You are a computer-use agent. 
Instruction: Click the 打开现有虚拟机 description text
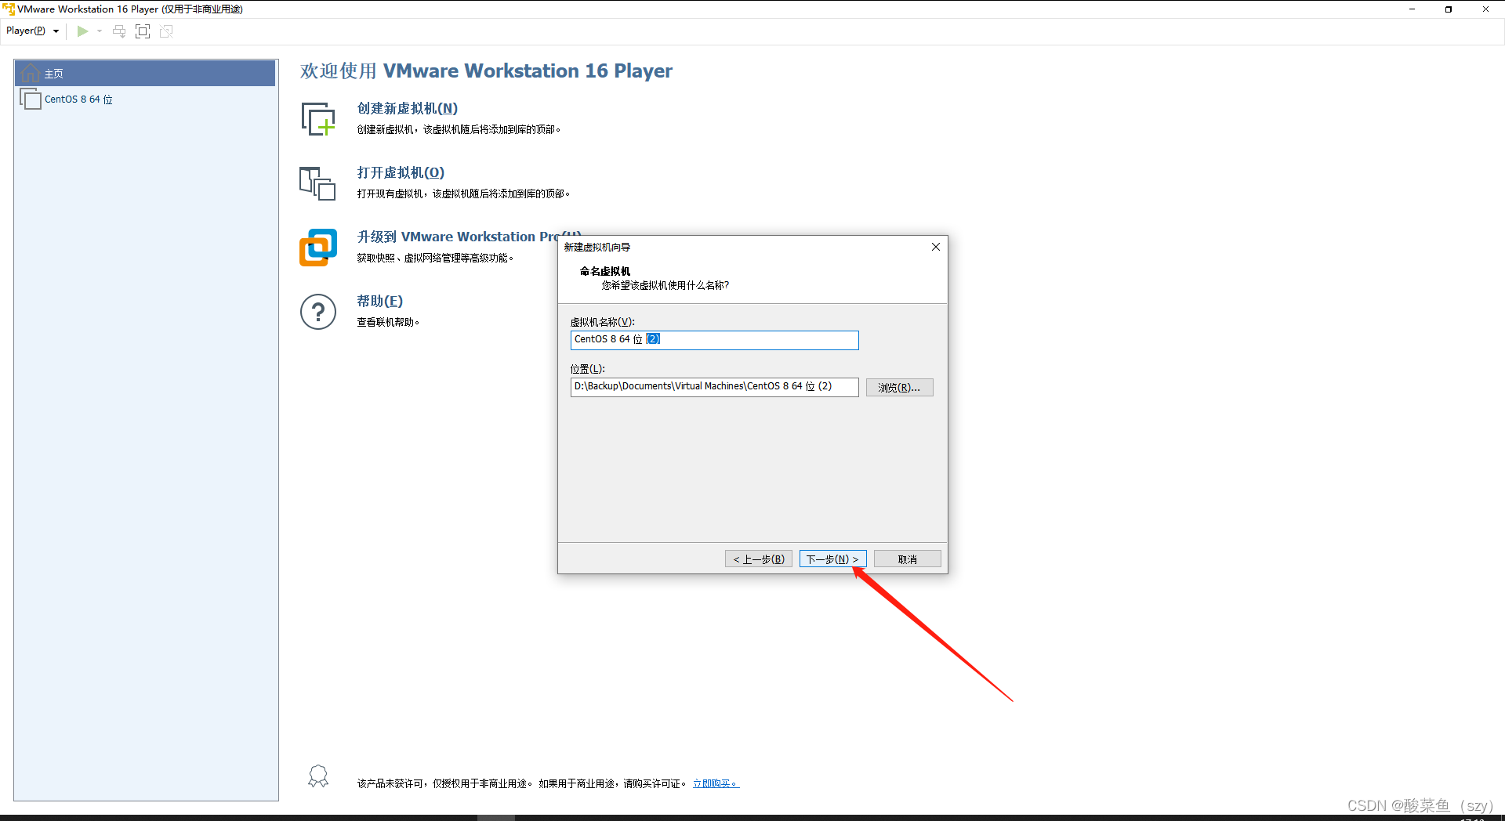tap(463, 193)
